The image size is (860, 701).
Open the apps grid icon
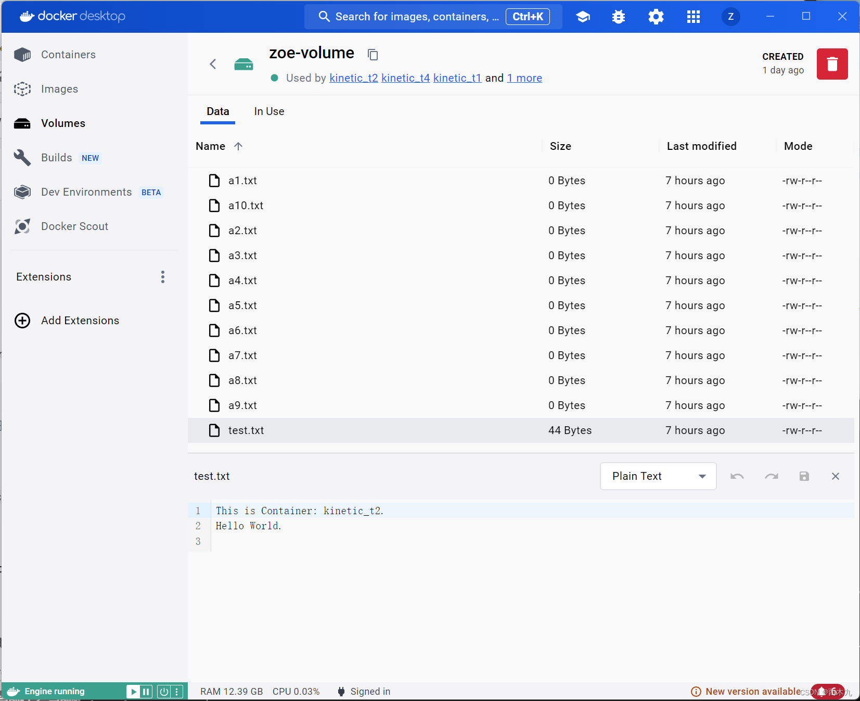(694, 17)
